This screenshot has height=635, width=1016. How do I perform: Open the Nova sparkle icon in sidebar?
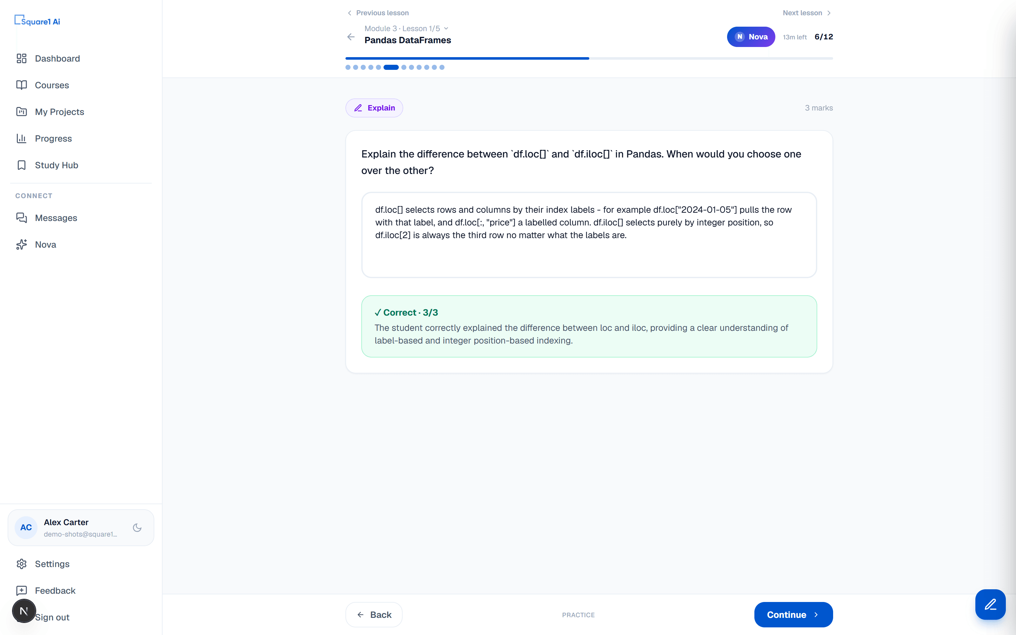(x=21, y=244)
